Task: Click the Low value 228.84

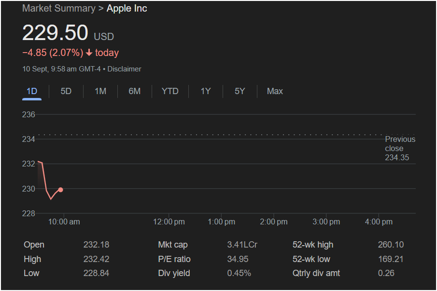Action: 96,273
